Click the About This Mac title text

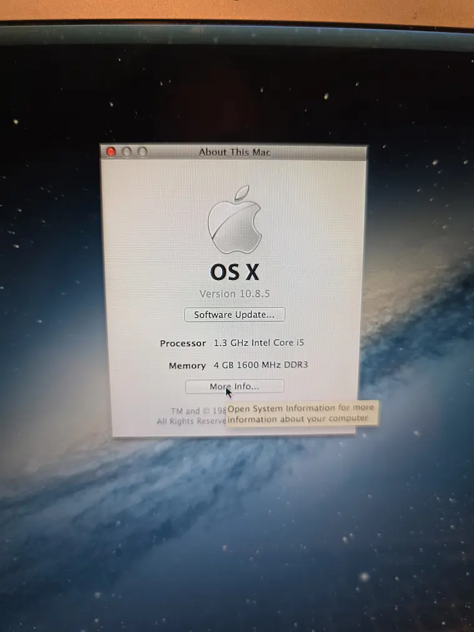click(235, 152)
